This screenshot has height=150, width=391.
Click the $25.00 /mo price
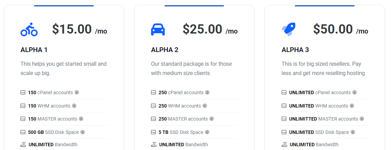(210, 29)
